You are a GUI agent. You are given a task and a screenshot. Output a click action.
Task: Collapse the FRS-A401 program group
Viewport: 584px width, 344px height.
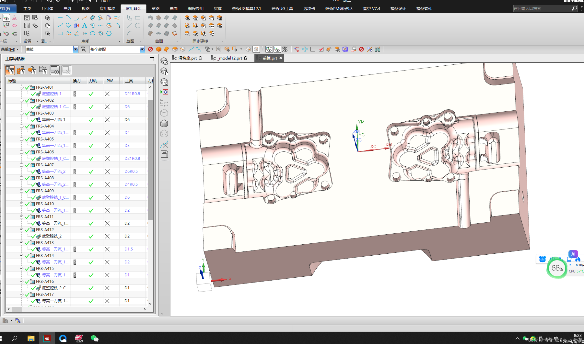pos(21,87)
